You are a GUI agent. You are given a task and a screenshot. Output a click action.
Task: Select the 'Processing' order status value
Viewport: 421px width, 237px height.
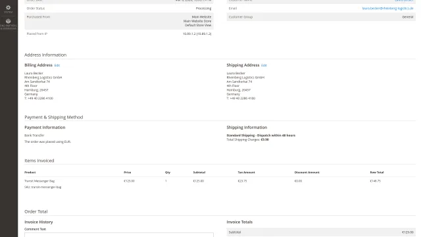(x=203, y=9)
